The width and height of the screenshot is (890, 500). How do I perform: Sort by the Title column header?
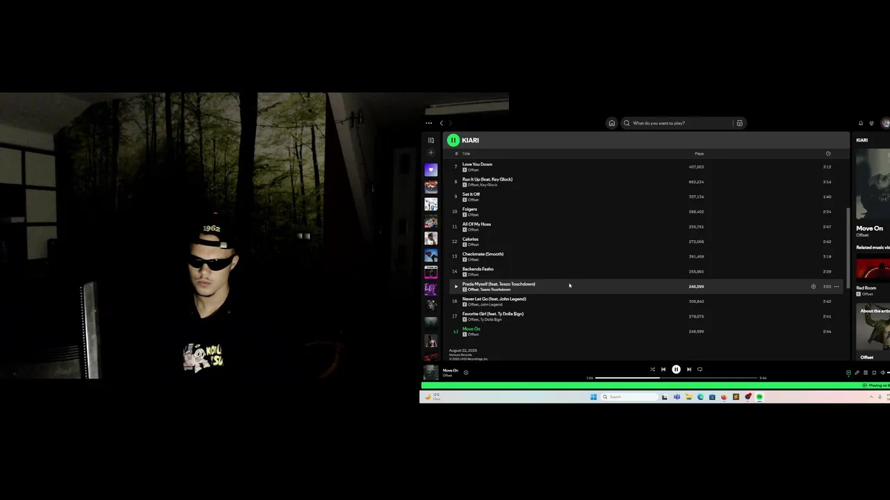coord(467,153)
